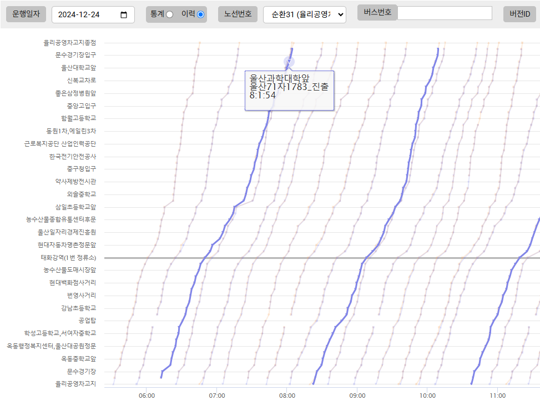Click the 공업탑 stop label

tap(87, 321)
